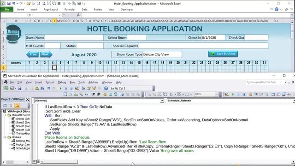The width and height of the screenshot is (295, 166).
Task: Click Indent icon in the VBA Edit toolbar
Action: point(93,94)
